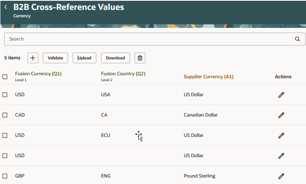This screenshot has height=184, width=306.
Task: Sort by Fusion Currency (Q1) column
Action: click(38, 74)
